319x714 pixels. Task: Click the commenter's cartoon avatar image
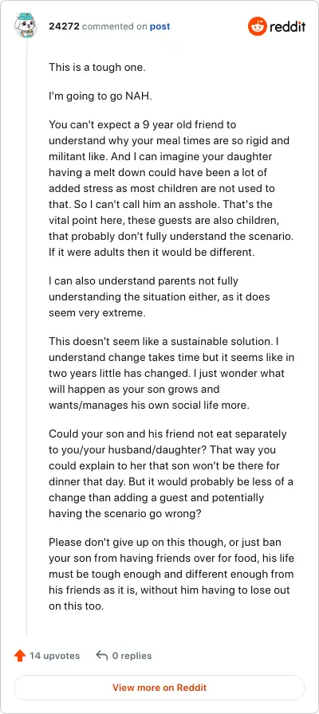pos(26,25)
